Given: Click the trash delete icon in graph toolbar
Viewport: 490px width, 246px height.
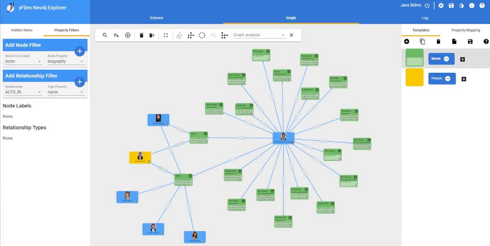Looking at the screenshot, I should (142, 35).
